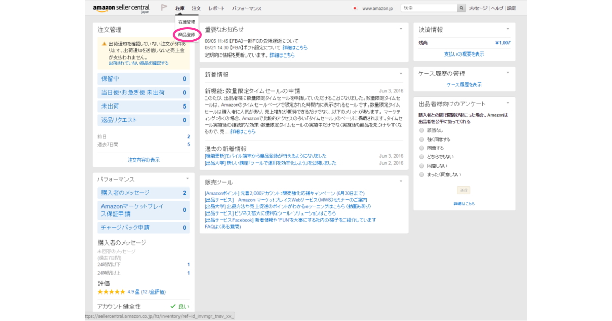
Task: Open Amazonマーケットプレイス保証申請 row
Action: (x=144, y=210)
